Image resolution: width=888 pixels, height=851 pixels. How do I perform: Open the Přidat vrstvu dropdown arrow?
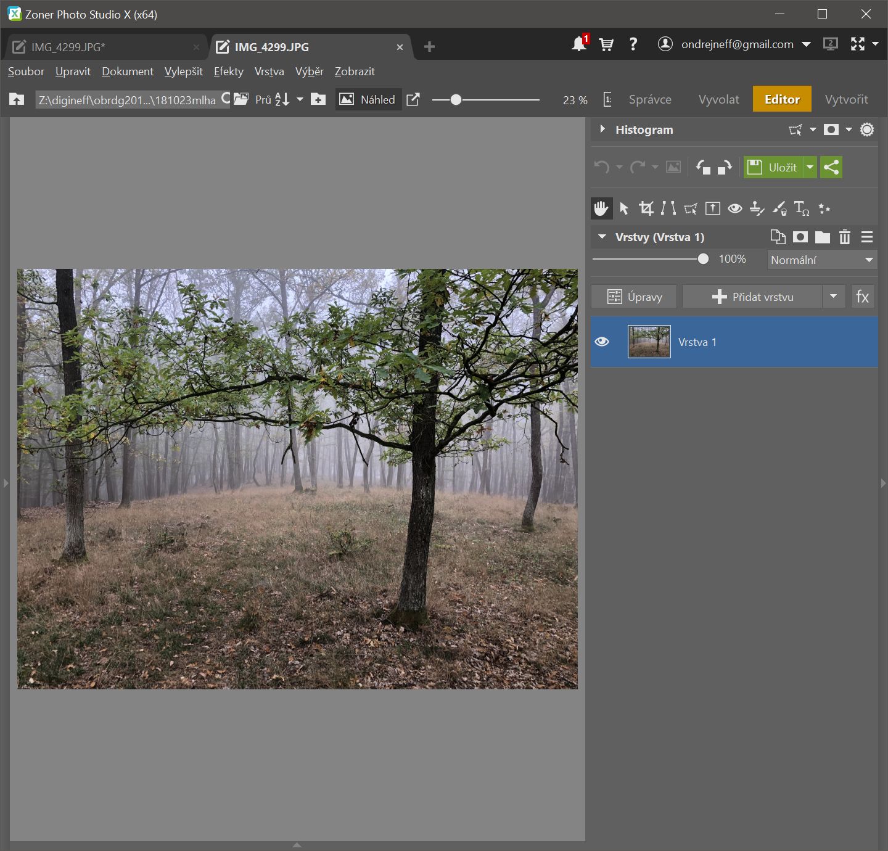[833, 297]
